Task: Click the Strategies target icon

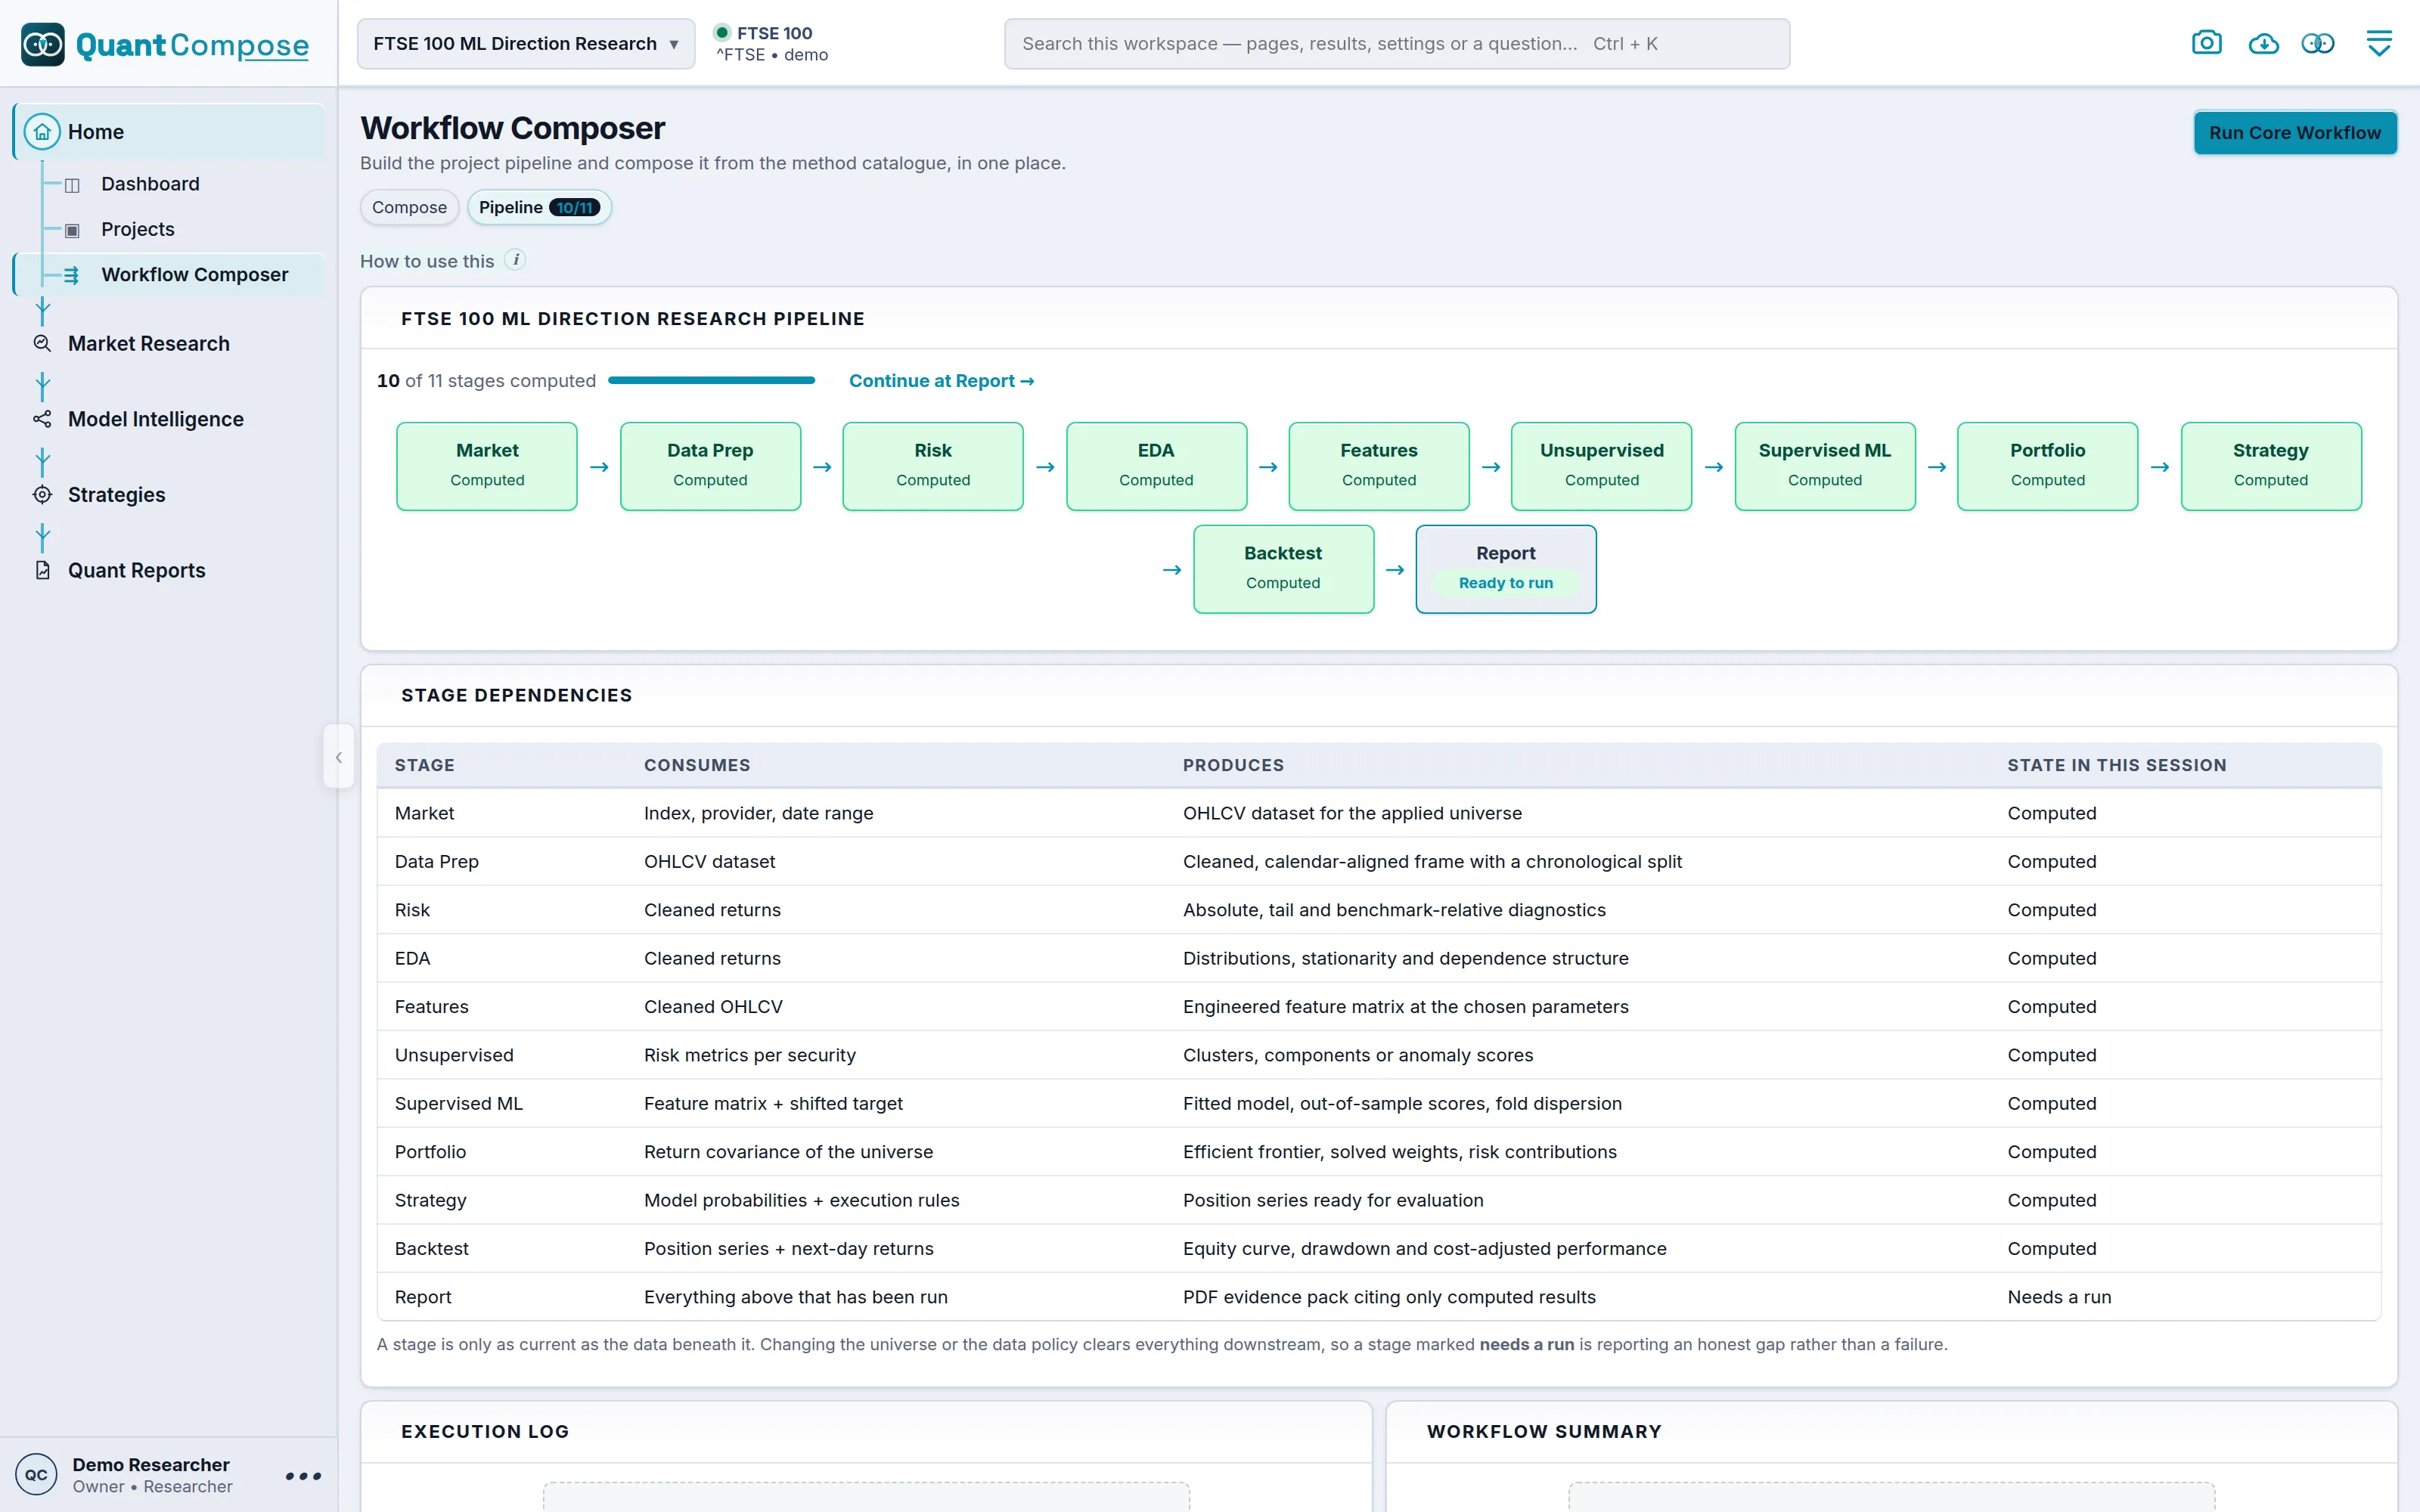Action: (x=42, y=494)
